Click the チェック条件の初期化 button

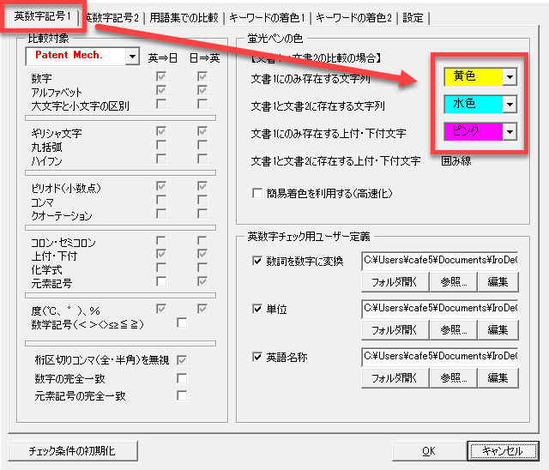coord(71,450)
